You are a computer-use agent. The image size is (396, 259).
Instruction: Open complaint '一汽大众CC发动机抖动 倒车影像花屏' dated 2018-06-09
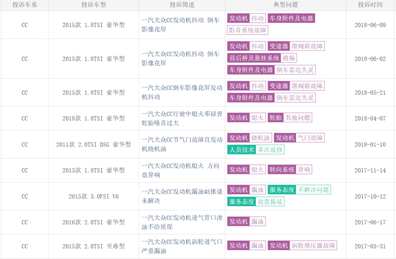[180, 25]
